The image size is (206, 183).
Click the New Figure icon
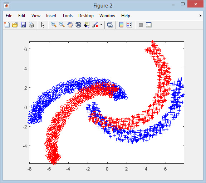click(x=7, y=25)
